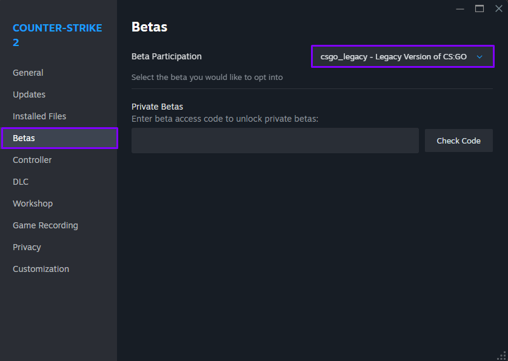
Task: Click the beta access code input field
Action: [275, 141]
